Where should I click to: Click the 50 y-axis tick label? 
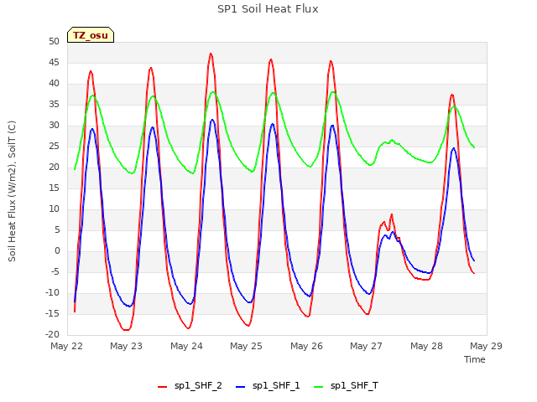[54, 42]
